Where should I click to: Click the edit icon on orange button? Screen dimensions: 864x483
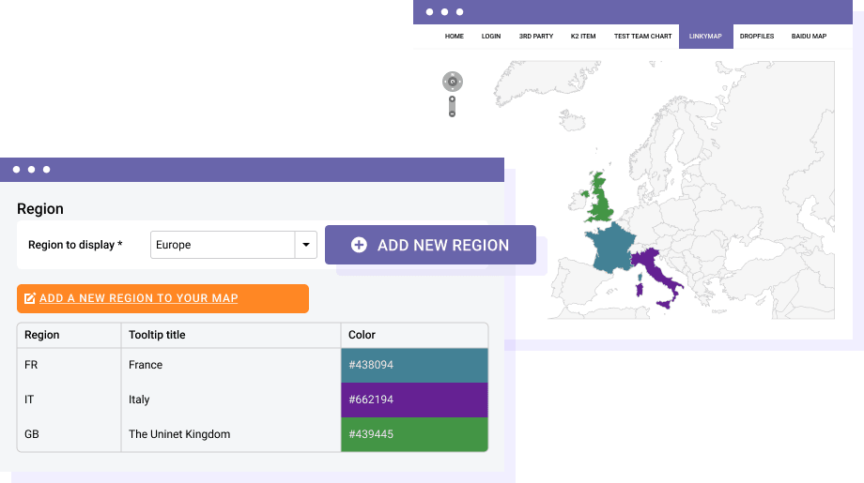[x=30, y=298]
